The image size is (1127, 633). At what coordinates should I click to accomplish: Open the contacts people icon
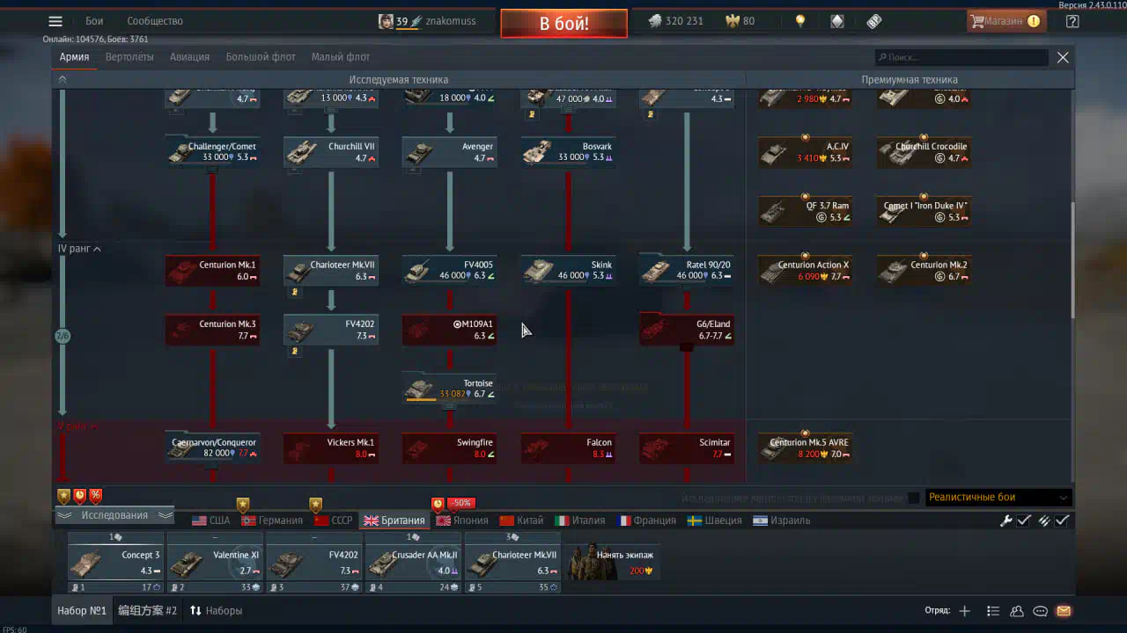(1017, 611)
